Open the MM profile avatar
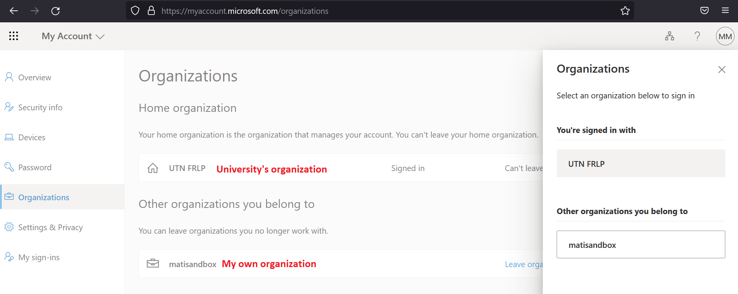738x294 pixels. pos(725,36)
